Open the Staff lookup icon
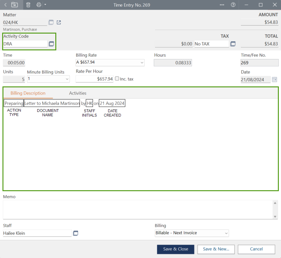Viewport: 281px width, 258px height. click(76, 233)
